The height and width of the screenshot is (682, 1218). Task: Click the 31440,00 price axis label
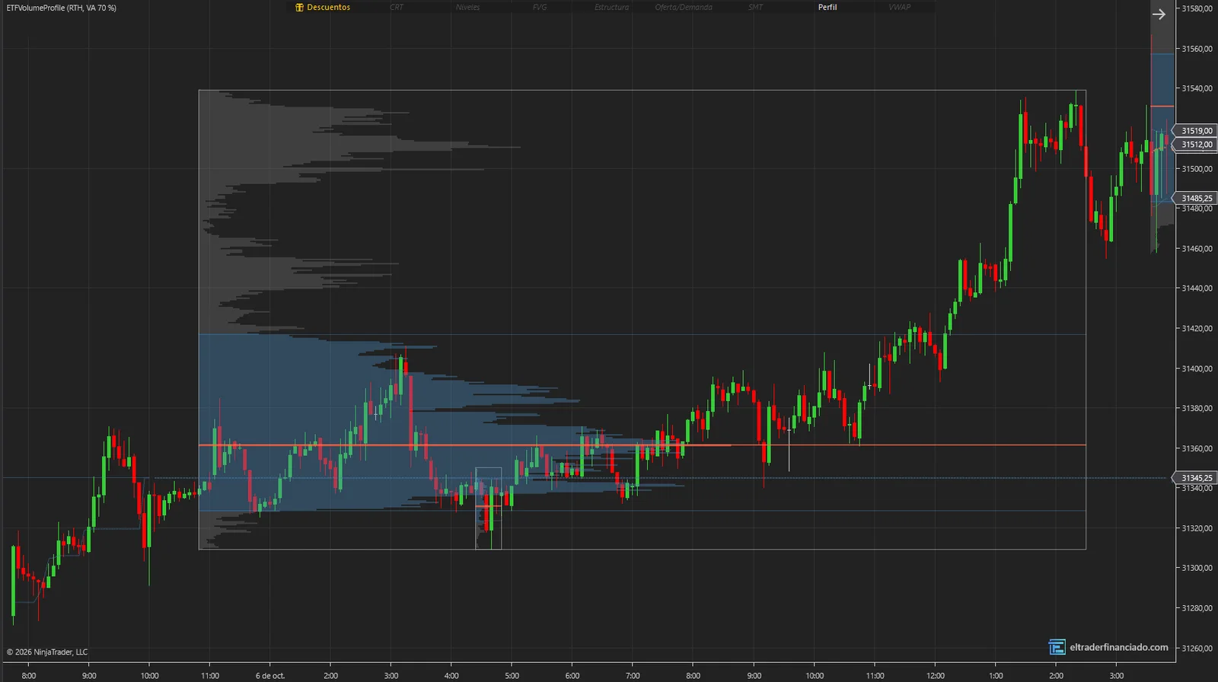click(1197, 288)
